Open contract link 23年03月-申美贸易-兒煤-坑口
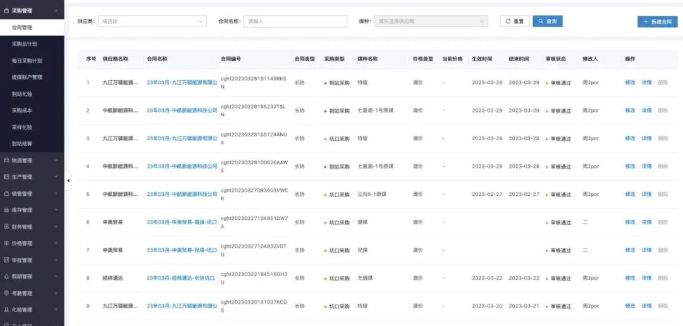Viewport: 683px width, 326px height. 182,250
